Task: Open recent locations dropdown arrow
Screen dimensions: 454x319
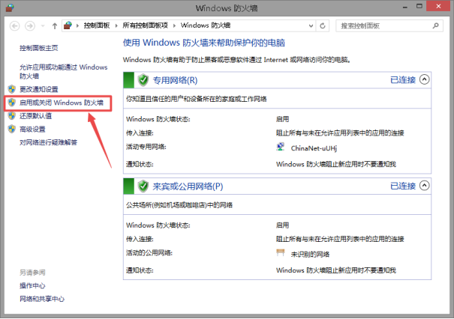Action: coord(43,26)
